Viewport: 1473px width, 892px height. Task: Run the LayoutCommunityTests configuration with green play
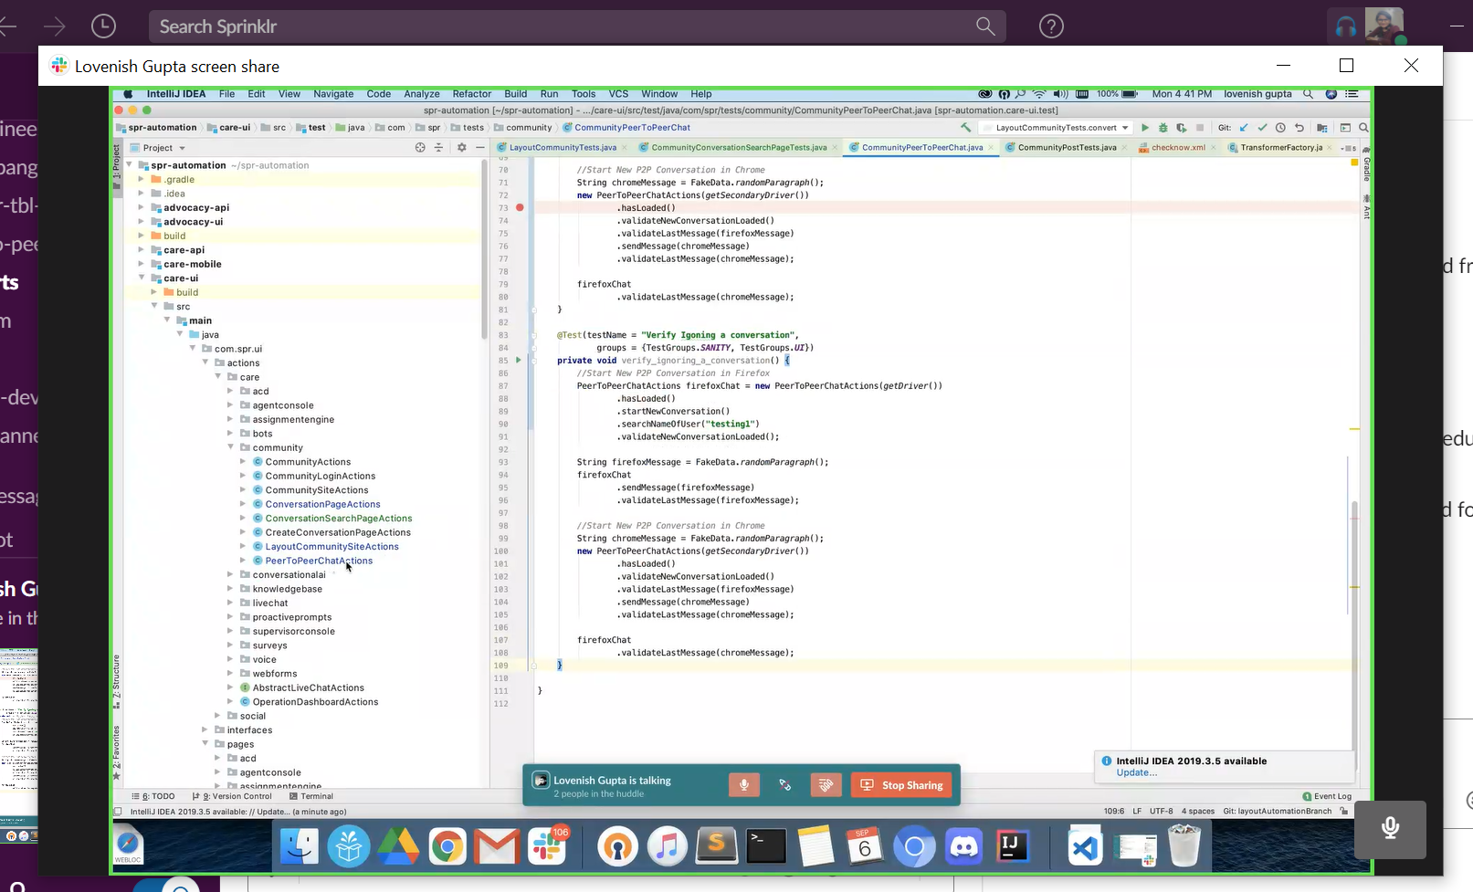pos(1145,128)
